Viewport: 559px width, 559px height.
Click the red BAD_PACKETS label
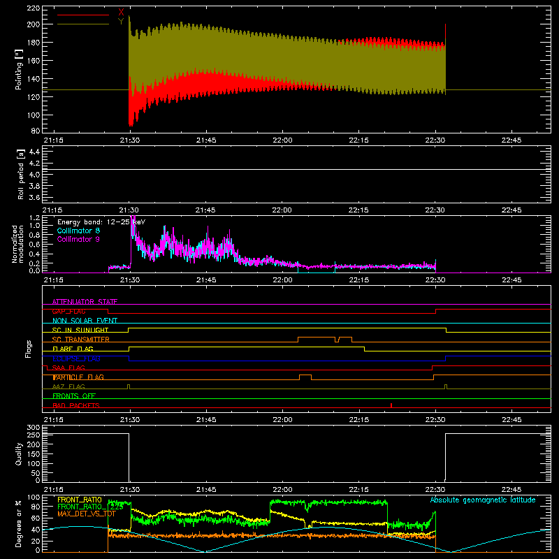coord(76,405)
